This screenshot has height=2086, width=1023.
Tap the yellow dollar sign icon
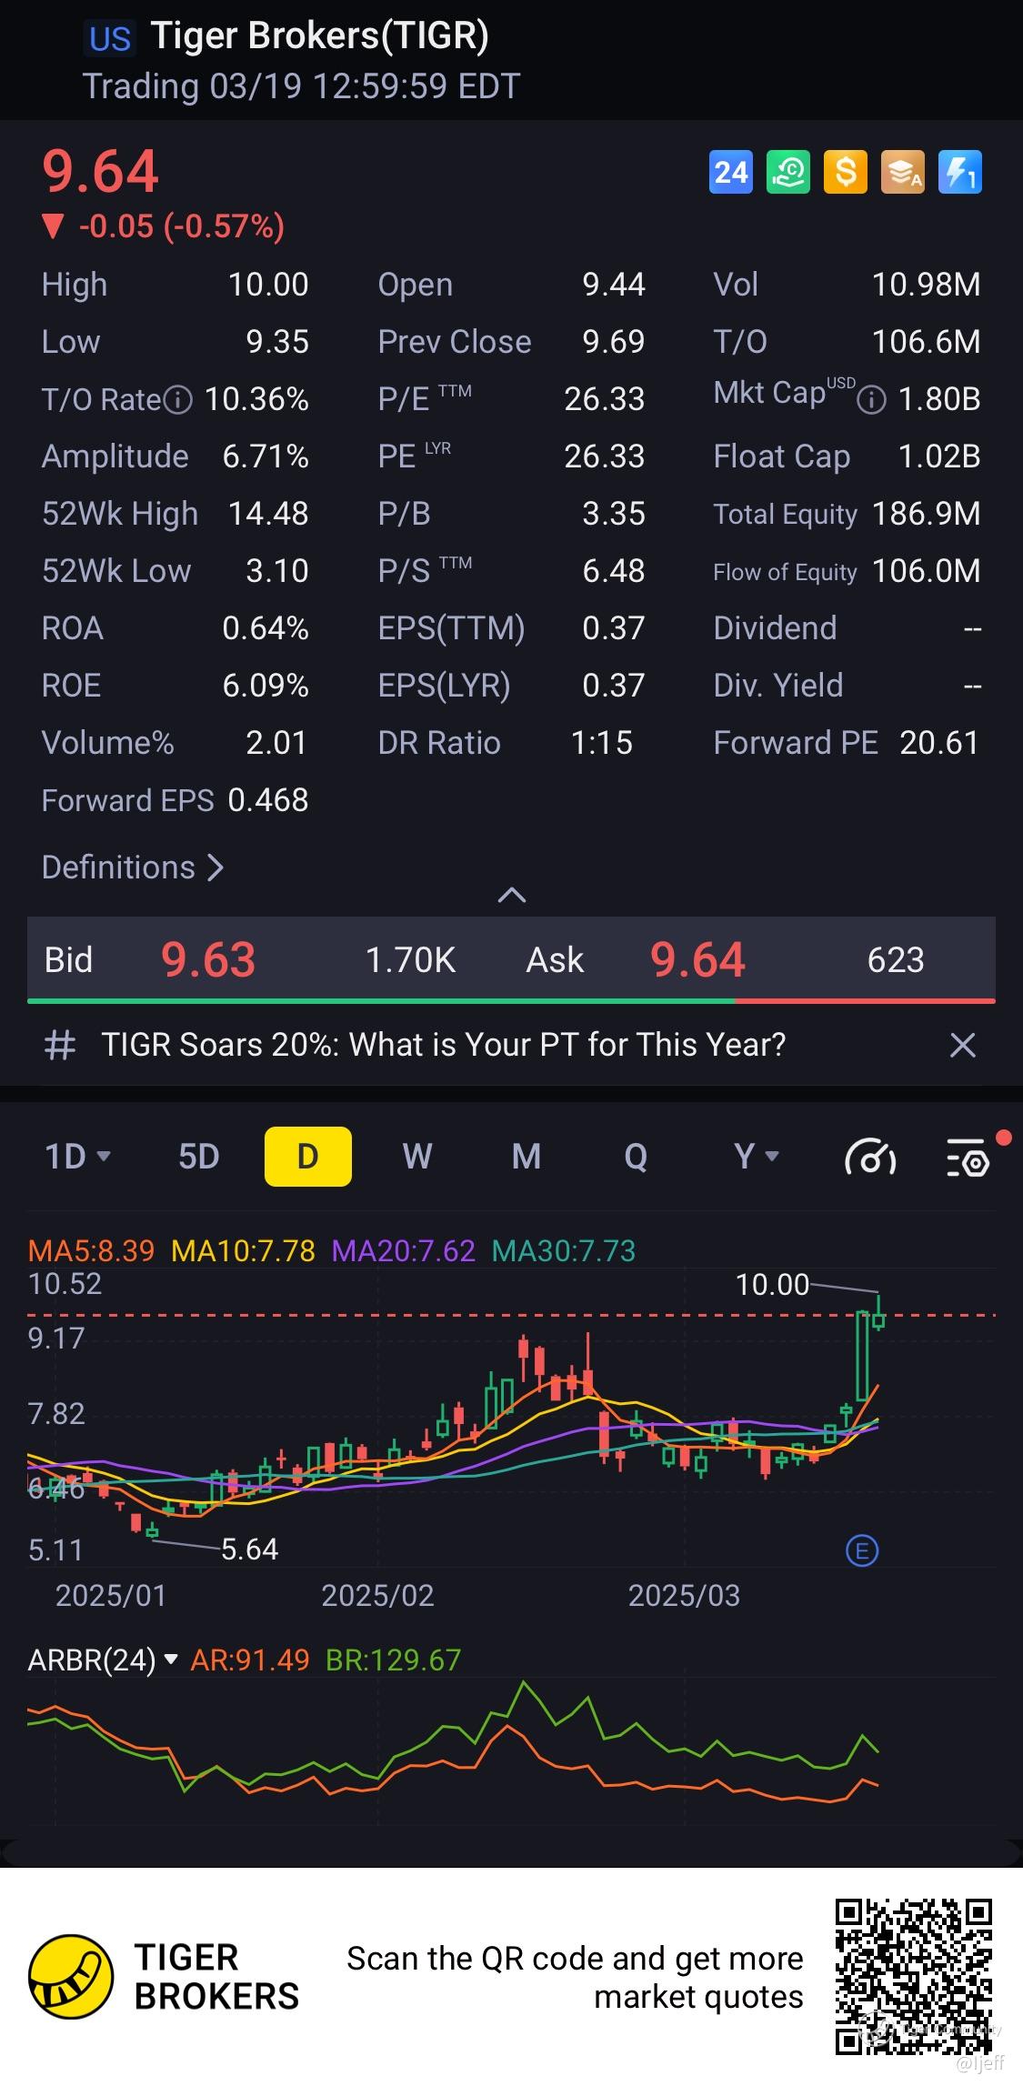(846, 172)
